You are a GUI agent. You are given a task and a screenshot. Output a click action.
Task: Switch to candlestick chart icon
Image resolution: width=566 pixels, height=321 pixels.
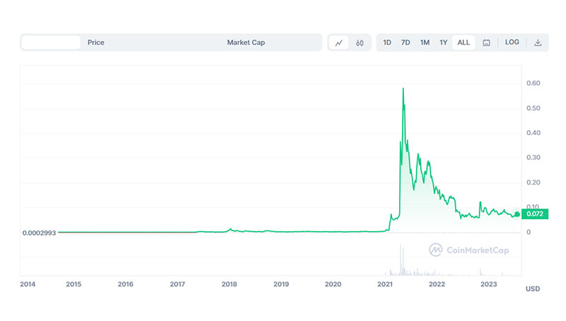tap(359, 42)
